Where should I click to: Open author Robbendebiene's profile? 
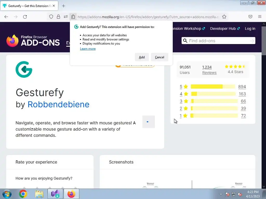tap(58, 104)
